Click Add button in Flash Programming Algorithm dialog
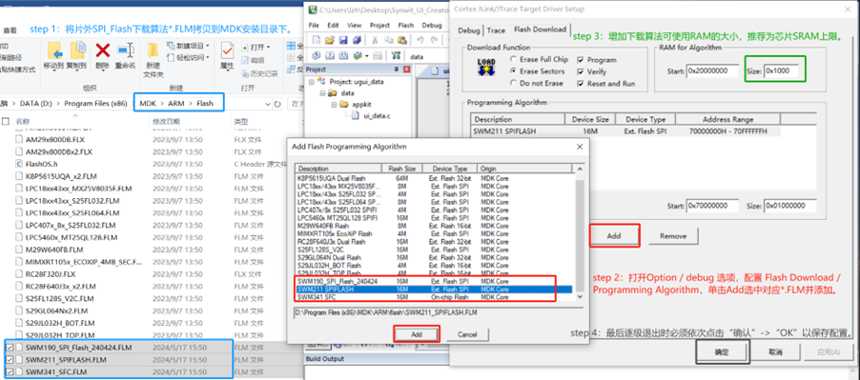Viewport: 860px width, 380px height. 417,334
